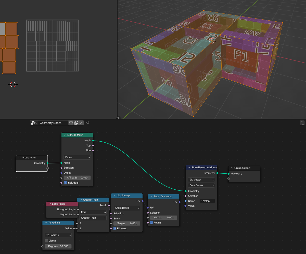Select the Group Output node header
Image resolution: width=306 pixels, height=254 pixels.
pyautogui.click(x=244, y=168)
